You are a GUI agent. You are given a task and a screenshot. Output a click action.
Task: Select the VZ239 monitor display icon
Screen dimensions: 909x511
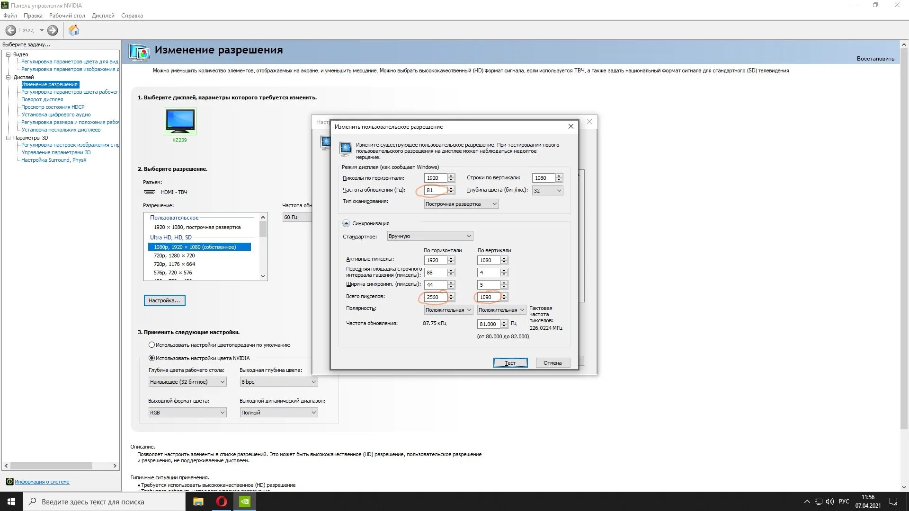(180, 121)
